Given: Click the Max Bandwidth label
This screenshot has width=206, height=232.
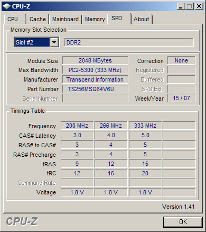Looking at the screenshot, I should coord(38,70).
